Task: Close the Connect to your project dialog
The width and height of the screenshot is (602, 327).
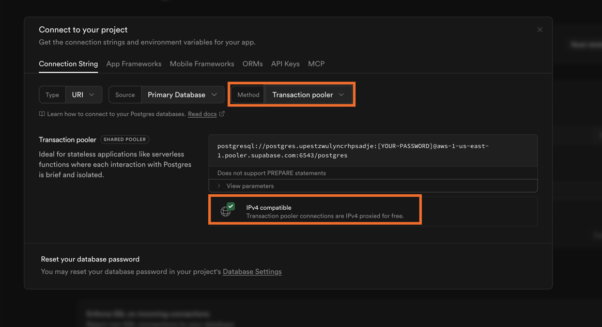Action: [x=539, y=29]
